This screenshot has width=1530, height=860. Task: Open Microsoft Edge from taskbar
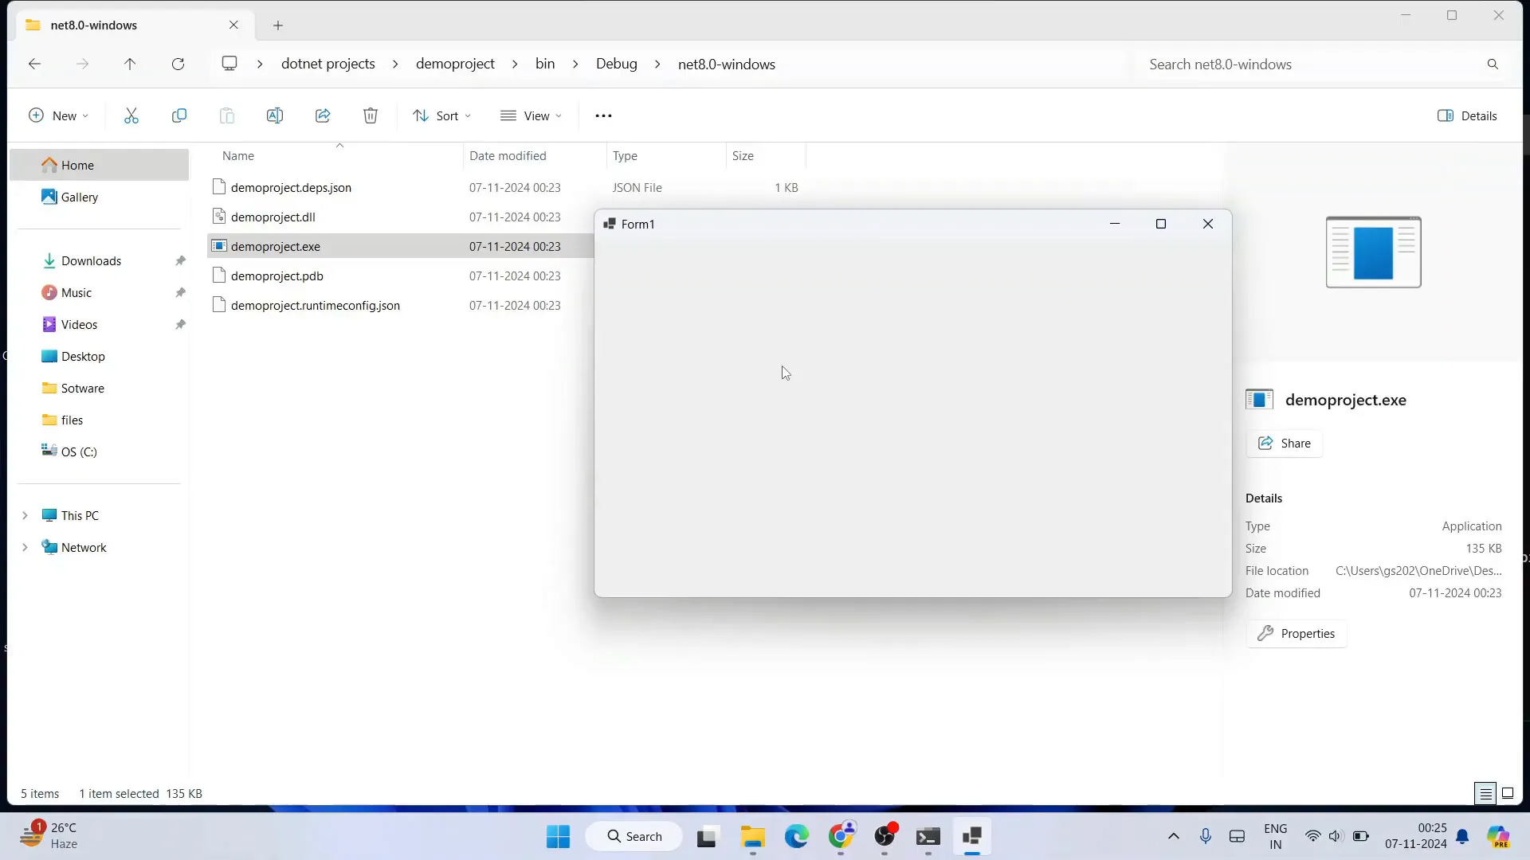tap(797, 837)
